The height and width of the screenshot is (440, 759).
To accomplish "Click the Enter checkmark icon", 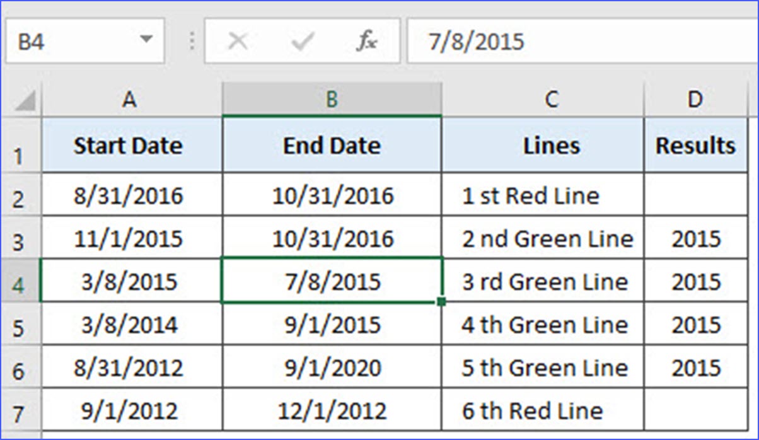I will (x=301, y=39).
